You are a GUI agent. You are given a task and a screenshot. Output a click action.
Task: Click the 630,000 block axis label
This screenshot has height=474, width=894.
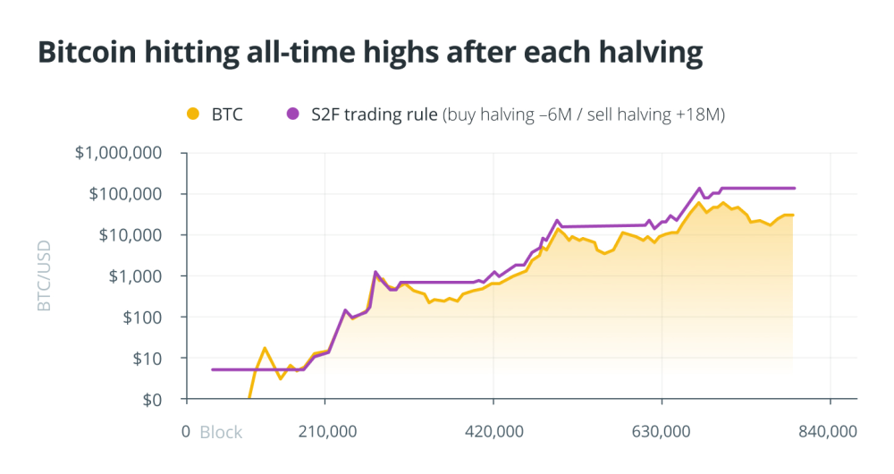point(662,432)
